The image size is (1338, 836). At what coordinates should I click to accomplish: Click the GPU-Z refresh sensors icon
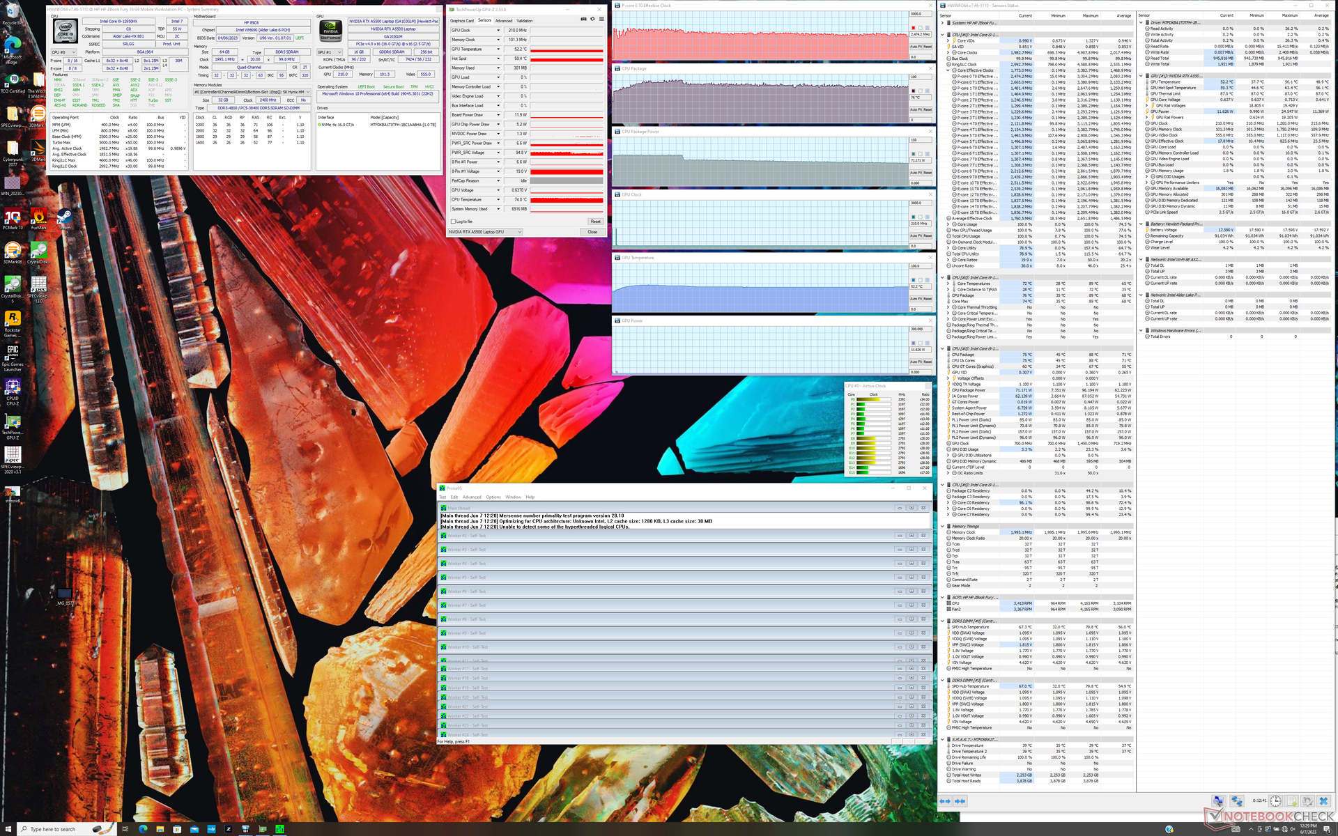592,20
